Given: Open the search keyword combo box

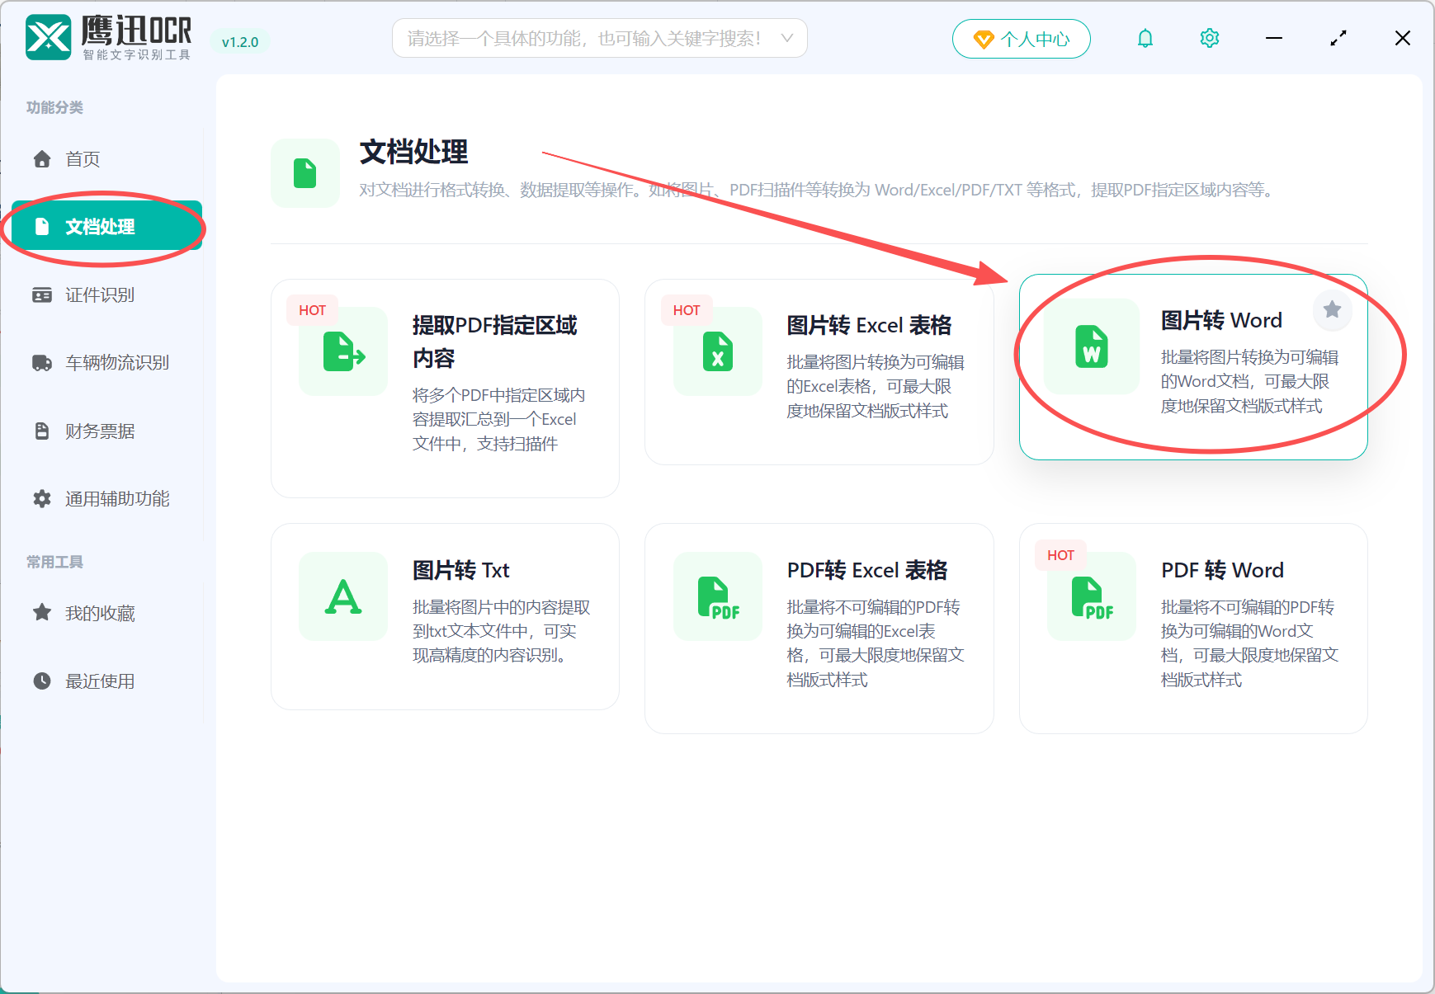Looking at the screenshot, I should (x=600, y=38).
